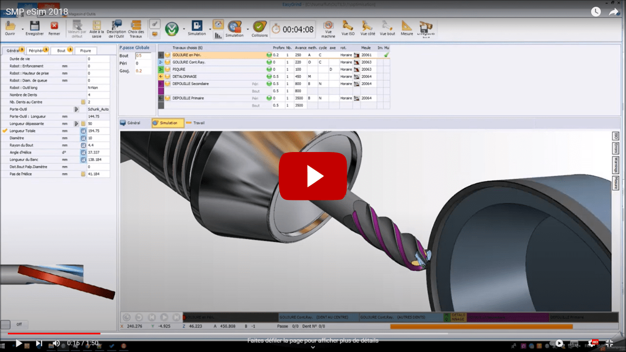The width and height of the screenshot is (626, 352).
Task: Click the GOUJURE Cont.Ray. (DENT AU CENTRE) timeline segment
Action: (318, 317)
